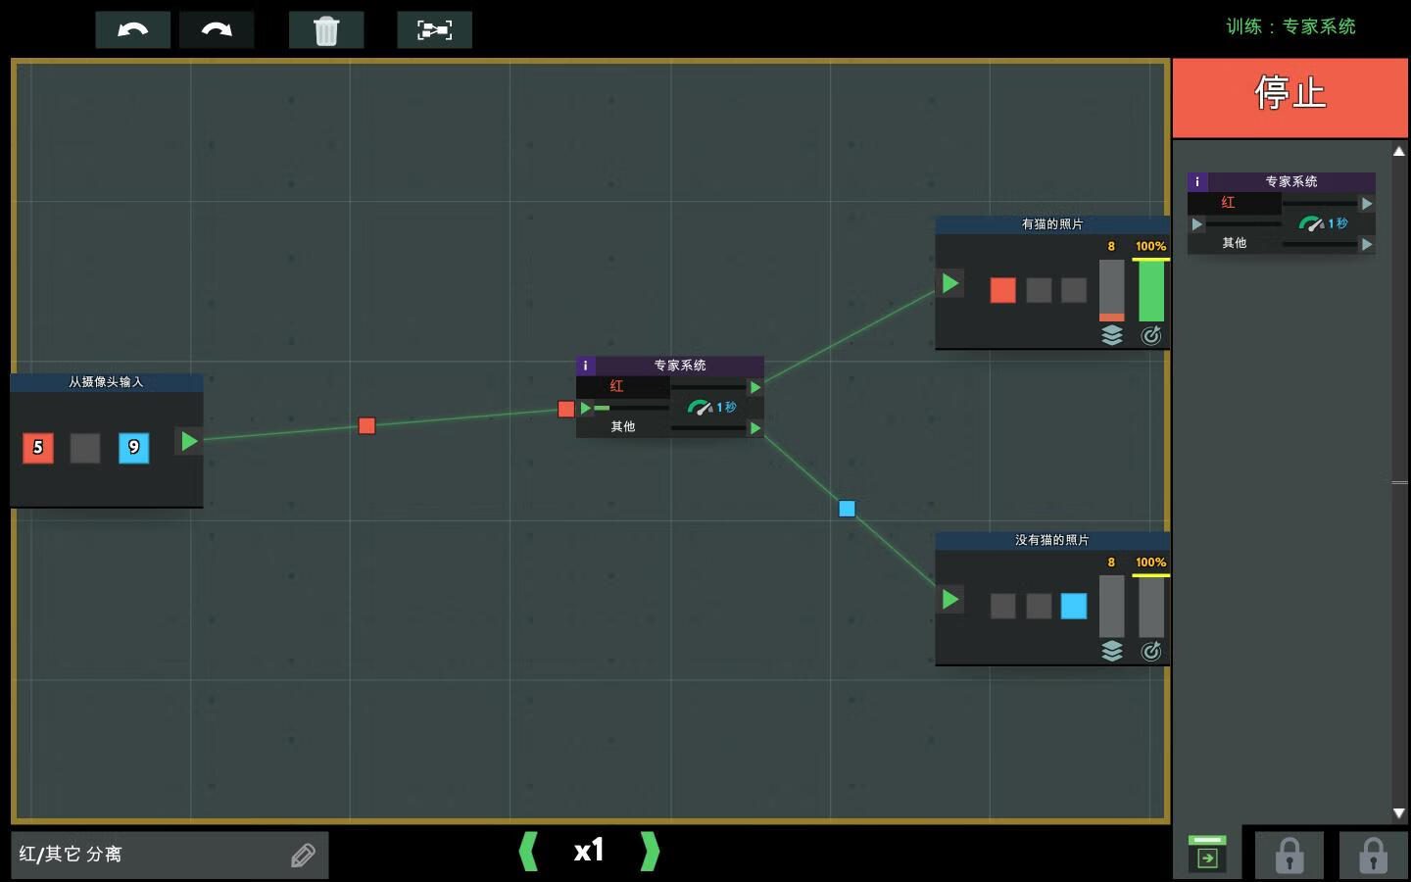This screenshot has height=882, width=1411.
Task: Click the fit-to-view icon in top toolbar
Action: click(434, 30)
